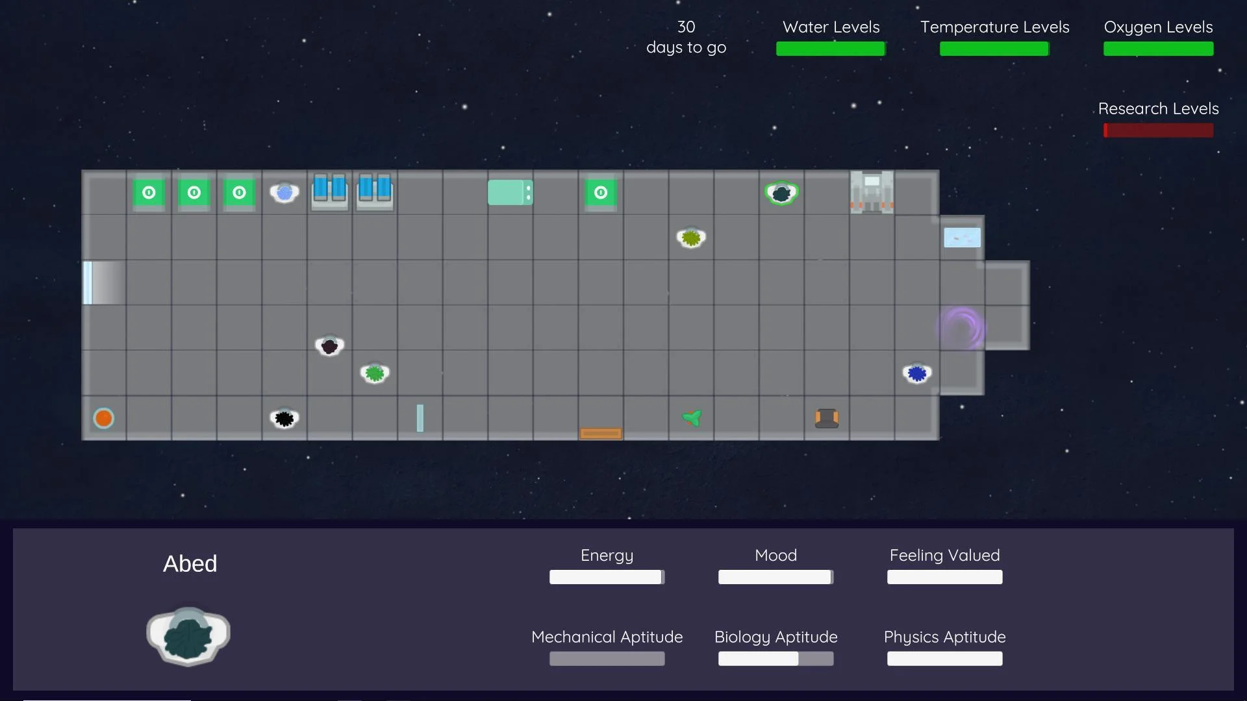Click the grey robot machine at top
The image size is (1247, 701).
(x=872, y=191)
